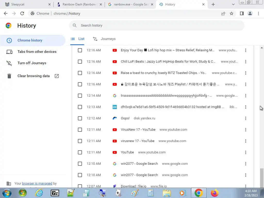This screenshot has height=198, width=264.
Task: Open Notepad++ from the taskbar
Action: pyautogui.click(x=71, y=193)
